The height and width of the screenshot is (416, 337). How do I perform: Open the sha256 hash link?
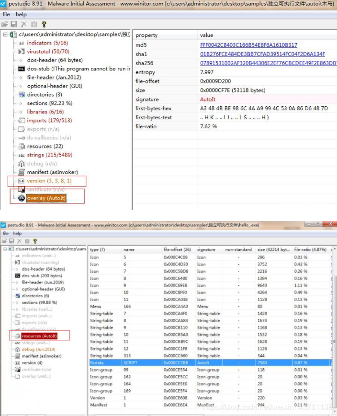click(268, 63)
